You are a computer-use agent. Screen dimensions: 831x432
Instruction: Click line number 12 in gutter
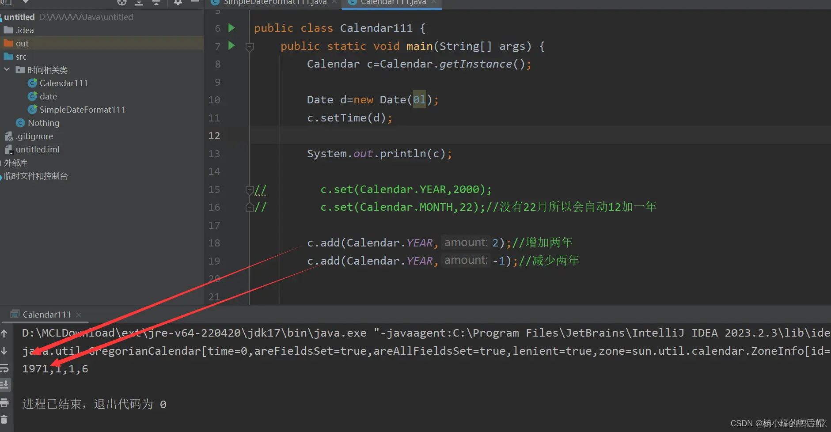click(x=214, y=136)
